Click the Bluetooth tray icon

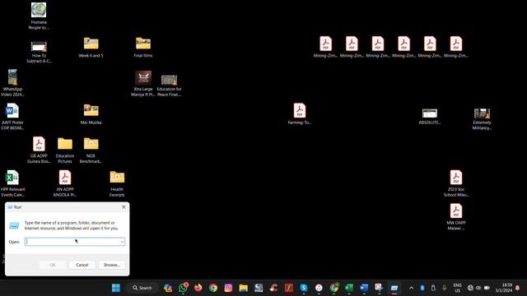pos(422,288)
